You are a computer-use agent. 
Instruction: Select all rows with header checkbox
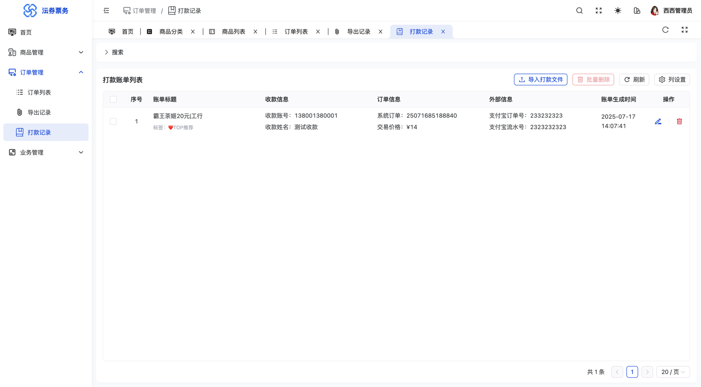[113, 99]
